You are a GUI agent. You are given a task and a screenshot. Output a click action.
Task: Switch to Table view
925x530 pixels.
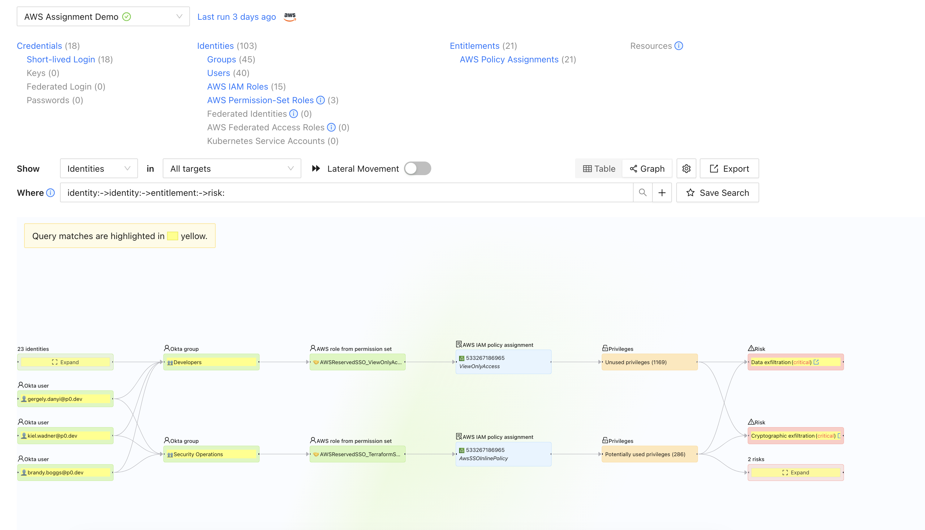click(599, 169)
